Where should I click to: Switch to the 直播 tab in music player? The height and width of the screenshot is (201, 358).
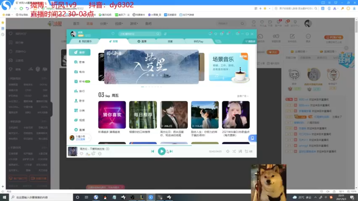click(x=142, y=41)
